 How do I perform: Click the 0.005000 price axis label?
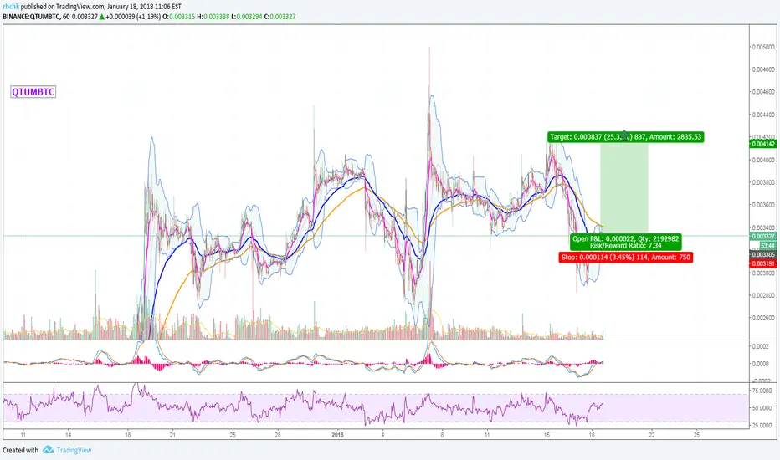coord(763,47)
